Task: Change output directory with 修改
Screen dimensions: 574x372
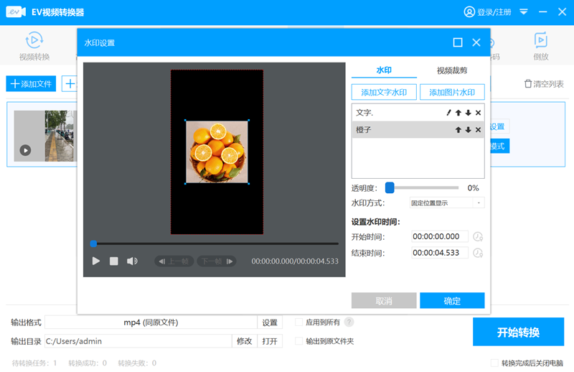Action: 245,341
